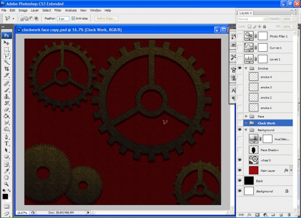Select the Hand tool
This screenshot has width=301, height=218.
point(7,177)
